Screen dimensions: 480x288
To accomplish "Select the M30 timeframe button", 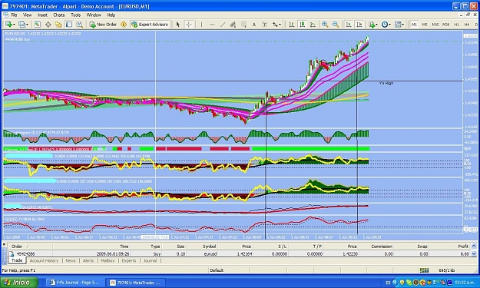I will pos(446,25).
